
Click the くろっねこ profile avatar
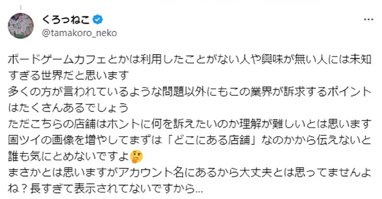tap(21, 26)
